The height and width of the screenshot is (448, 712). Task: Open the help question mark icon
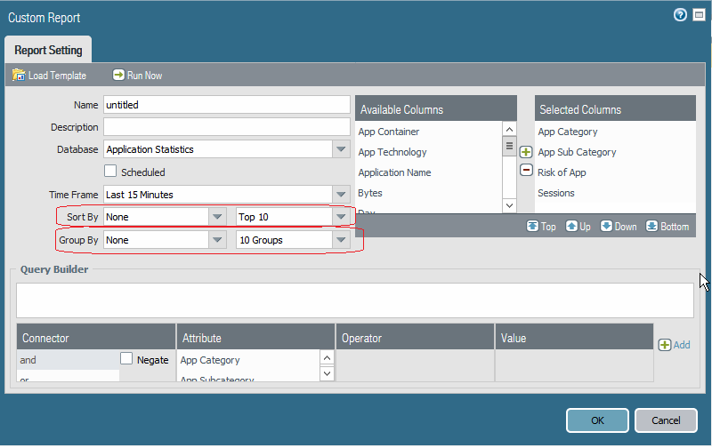point(680,16)
